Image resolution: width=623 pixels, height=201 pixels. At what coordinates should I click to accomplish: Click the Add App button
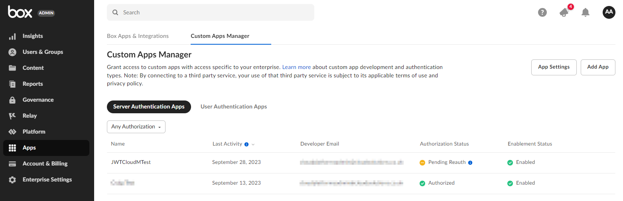tap(598, 67)
